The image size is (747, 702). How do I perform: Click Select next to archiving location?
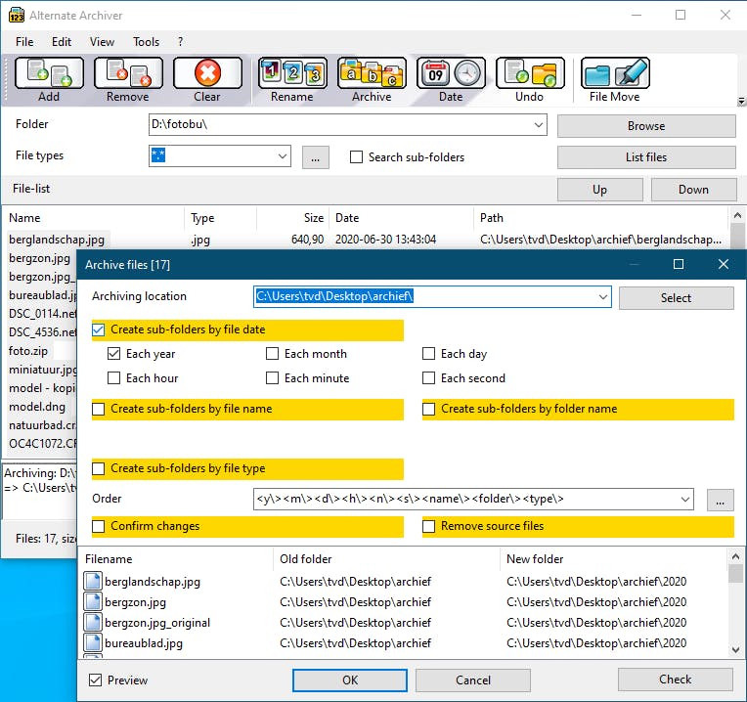(x=676, y=298)
